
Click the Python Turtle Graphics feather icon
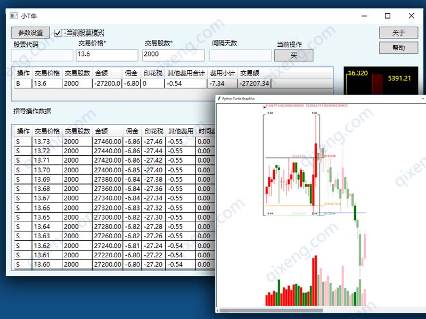pyautogui.click(x=219, y=98)
